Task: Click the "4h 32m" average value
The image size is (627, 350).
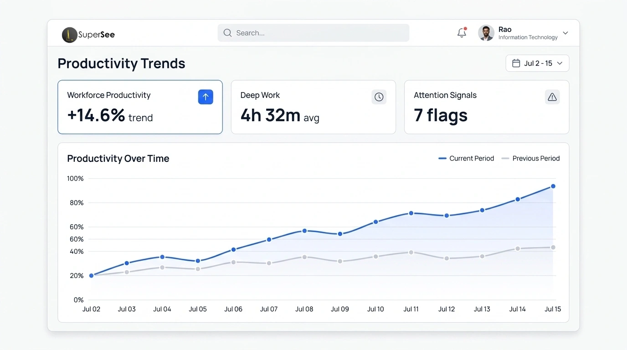Action: coord(271,115)
